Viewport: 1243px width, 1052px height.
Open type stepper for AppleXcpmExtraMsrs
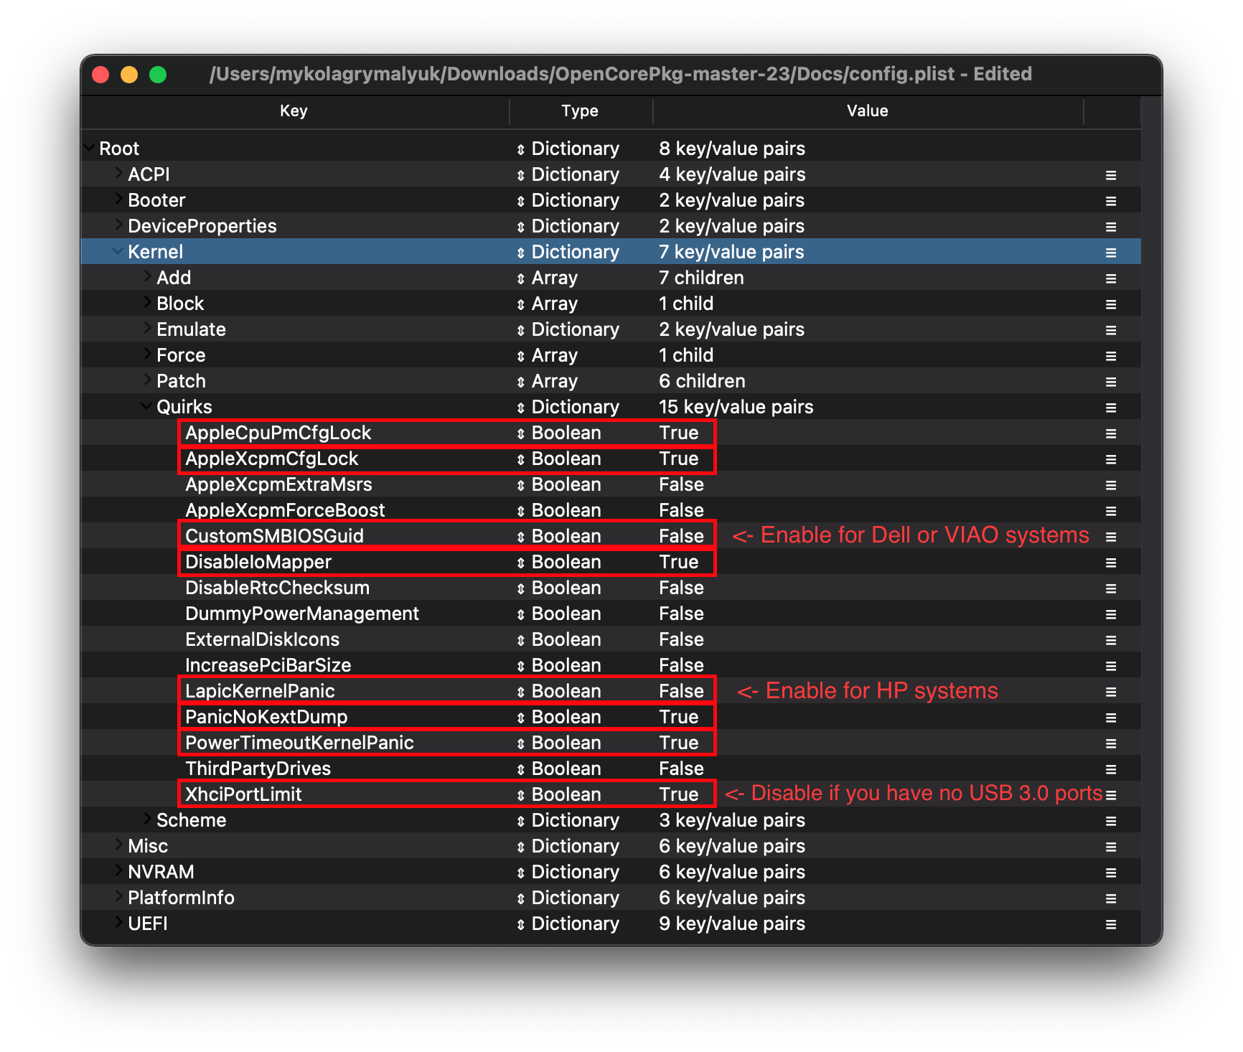(521, 485)
